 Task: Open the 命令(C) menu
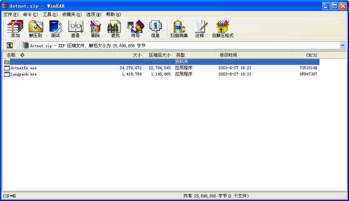tap(31, 15)
